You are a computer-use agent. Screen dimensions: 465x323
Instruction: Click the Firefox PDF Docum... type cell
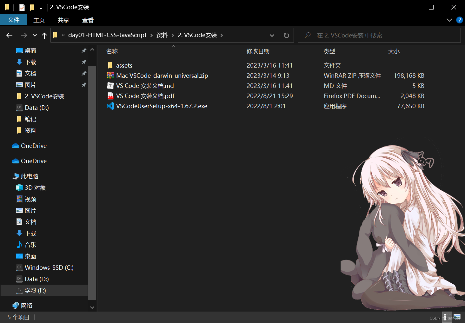pos(352,96)
